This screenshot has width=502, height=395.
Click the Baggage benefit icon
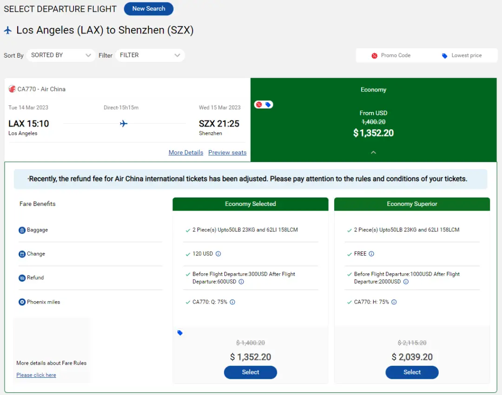22,230
